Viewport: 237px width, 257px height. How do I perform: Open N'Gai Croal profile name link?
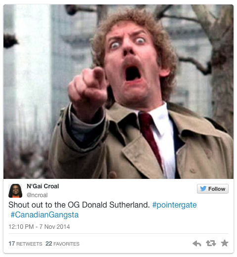[x=43, y=186]
